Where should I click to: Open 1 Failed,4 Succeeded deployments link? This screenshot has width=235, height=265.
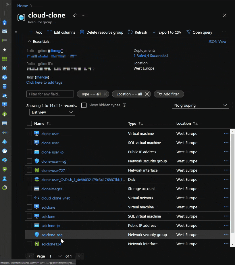151,55
